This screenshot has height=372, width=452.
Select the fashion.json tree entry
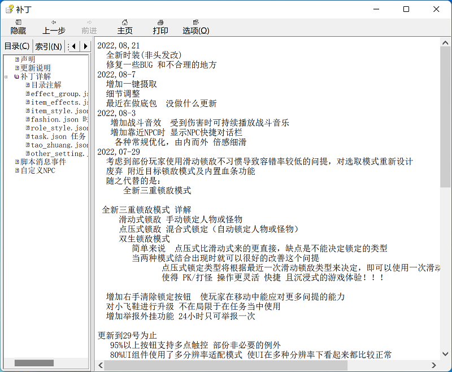tap(55, 119)
